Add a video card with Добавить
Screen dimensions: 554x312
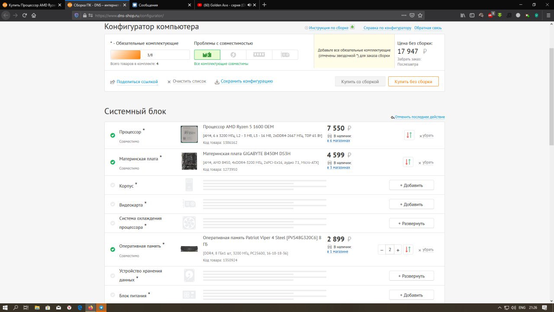(411, 204)
